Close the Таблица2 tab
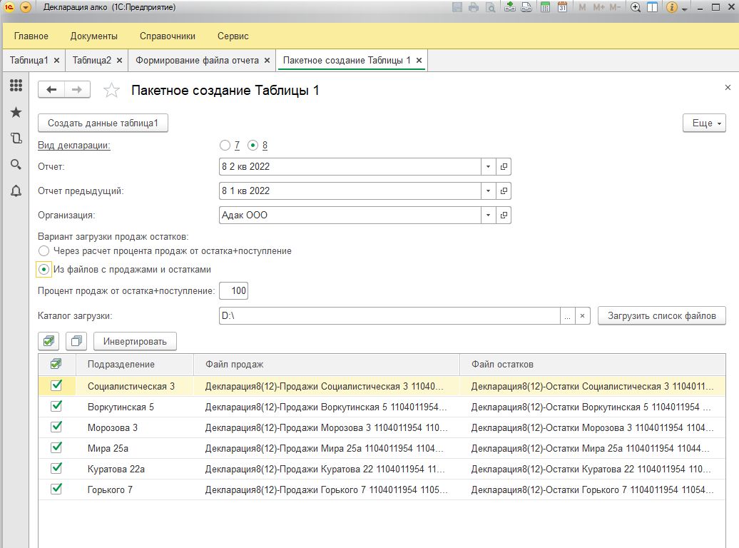This screenshot has height=548, width=739. (x=119, y=61)
